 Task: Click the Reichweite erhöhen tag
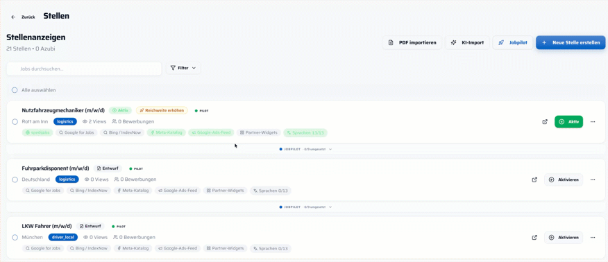(161, 110)
